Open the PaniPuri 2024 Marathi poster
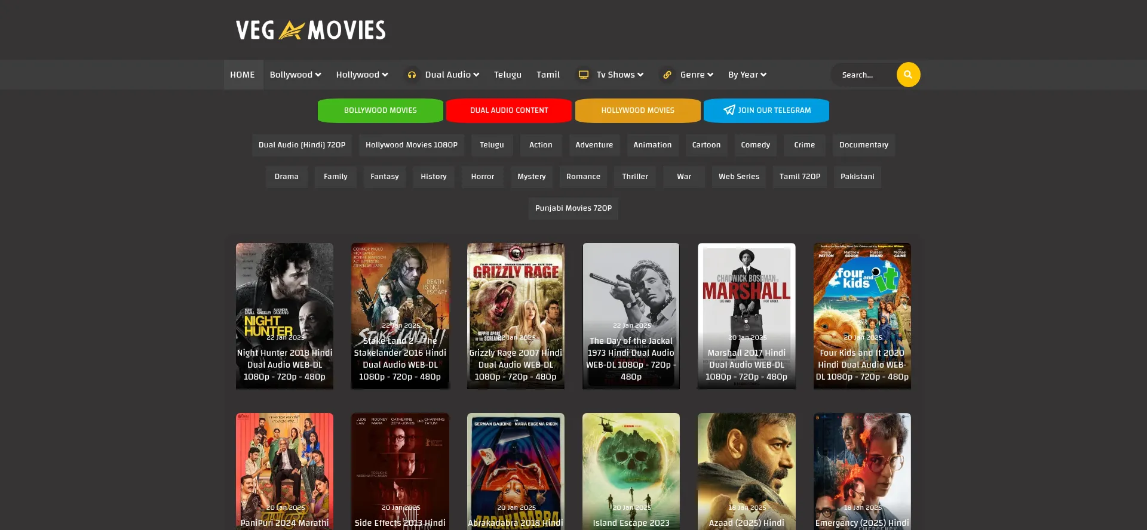Screen dimensions: 1147x530 click(x=284, y=472)
